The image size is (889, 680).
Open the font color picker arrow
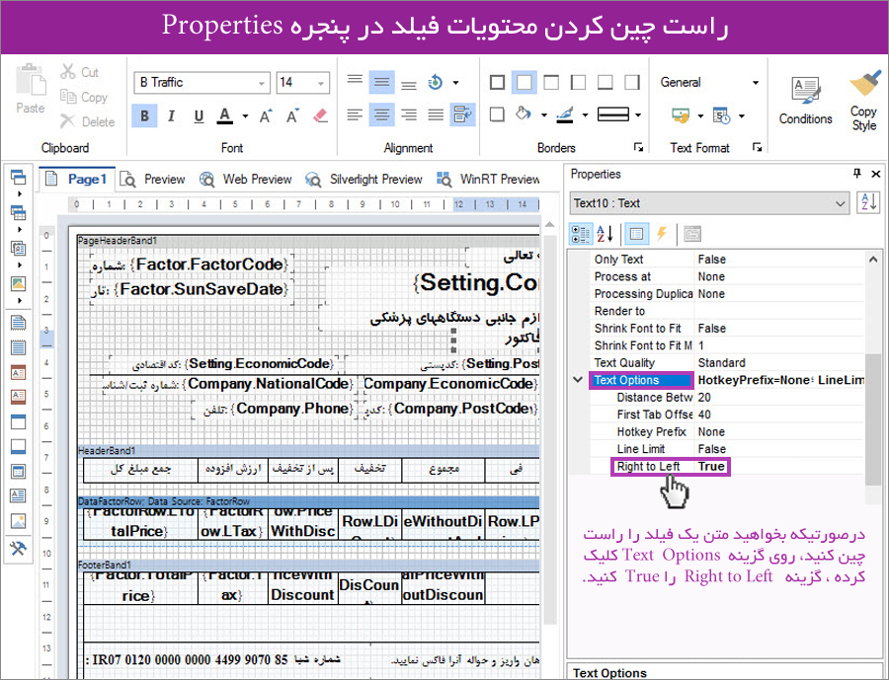[x=245, y=116]
